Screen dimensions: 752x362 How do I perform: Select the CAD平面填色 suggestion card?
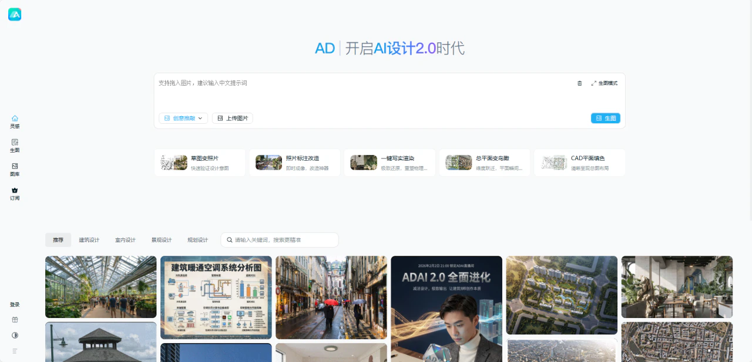click(x=579, y=163)
